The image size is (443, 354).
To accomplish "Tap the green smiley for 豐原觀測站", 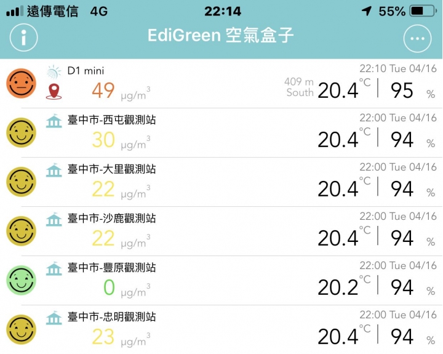I will 21,280.
